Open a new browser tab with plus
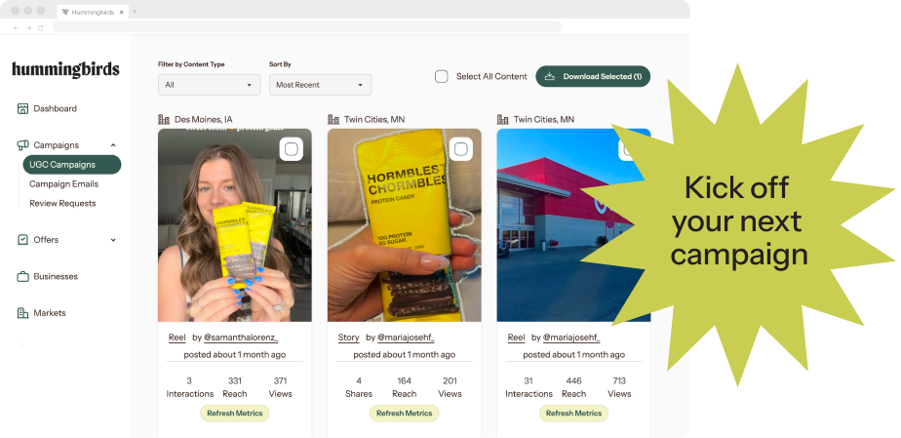The image size is (901, 438). pyautogui.click(x=135, y=12)
